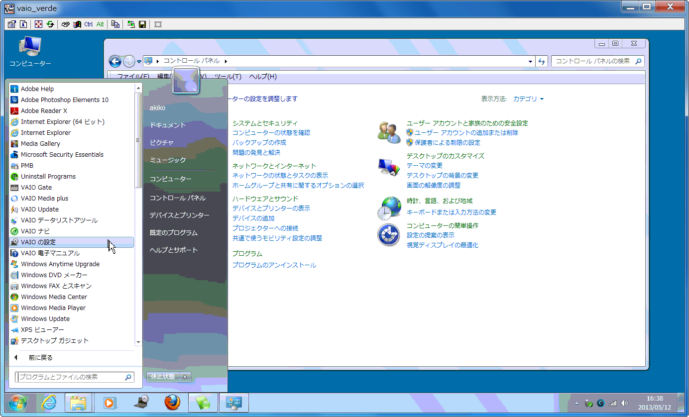
Task: Save VNC connection floppy icon
Action: pos(142,24)
